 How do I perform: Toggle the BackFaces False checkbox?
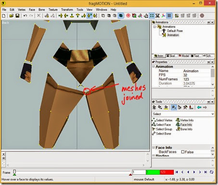click(183, 152)
